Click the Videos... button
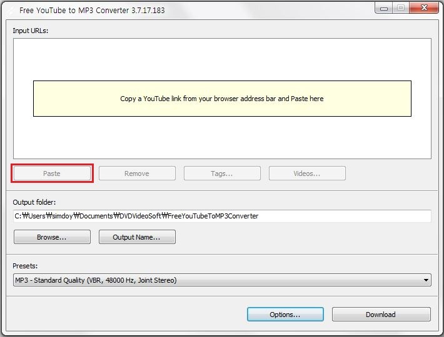 [x=307, y=173]
